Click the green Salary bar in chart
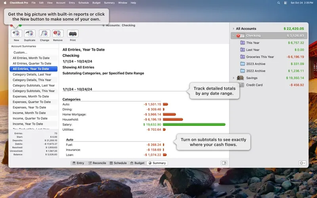 [194, 124]
